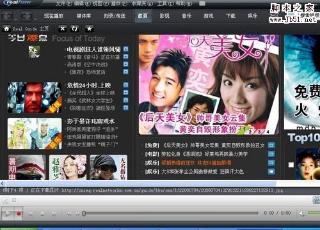Open headline 电视剧狂人谁领风骚
The image size is (320, 230).
pyautogui.click(x=93, y=49)
